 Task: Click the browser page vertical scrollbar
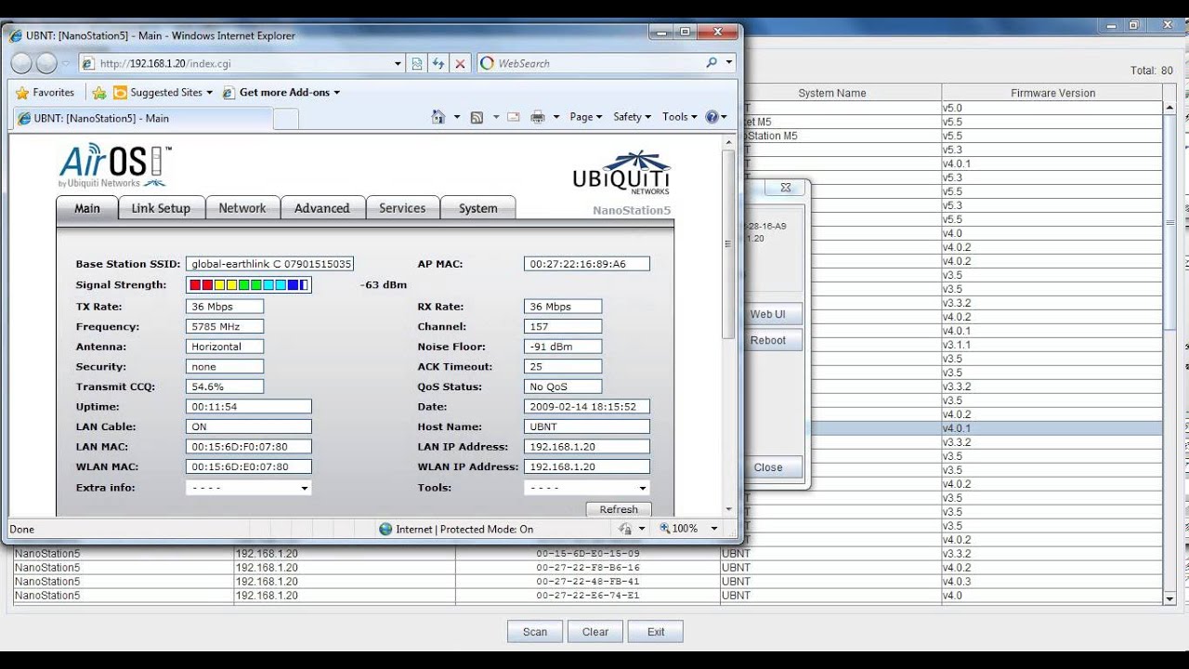pyautogui.click(x=728, y=323)
